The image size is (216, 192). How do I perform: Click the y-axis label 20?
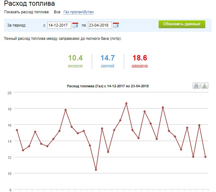click(9, 93)
